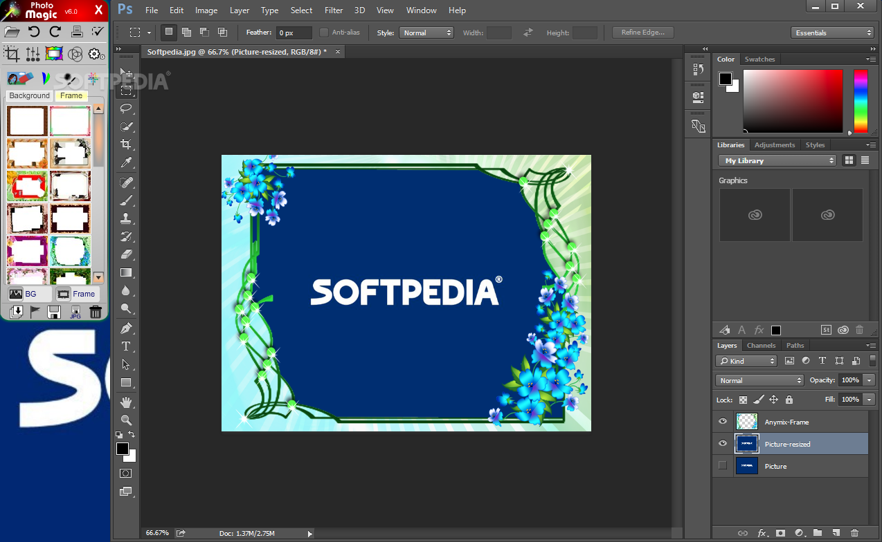Click the red color picker field

pos(793,101)
